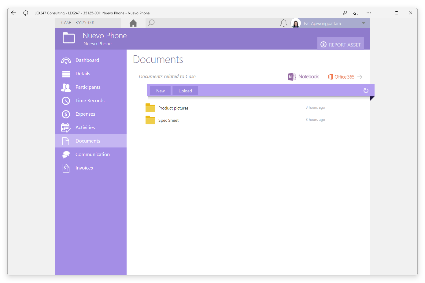Open the Product pictures folder name
The image size is (425, 283).
pyautogui.click(x=173, y=108)
